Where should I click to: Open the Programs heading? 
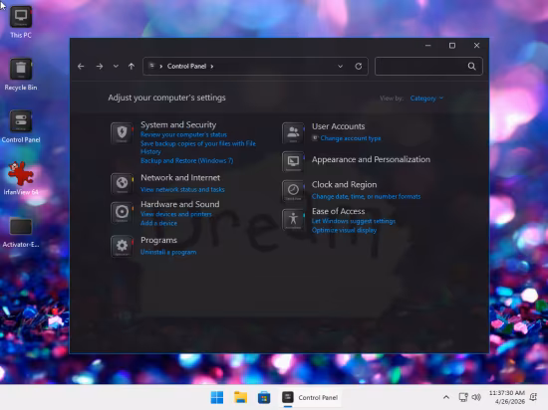coord(158,240)
